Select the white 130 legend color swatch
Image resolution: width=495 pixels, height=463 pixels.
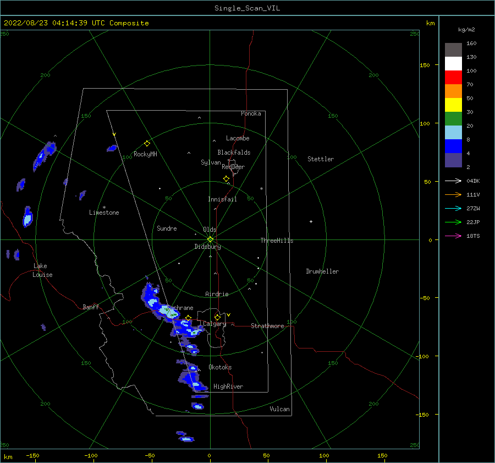453,63
